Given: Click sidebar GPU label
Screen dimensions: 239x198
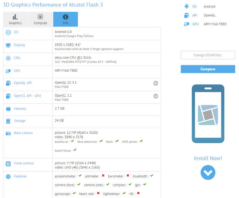Looking at the screenshot, I should tap(195, 24).
